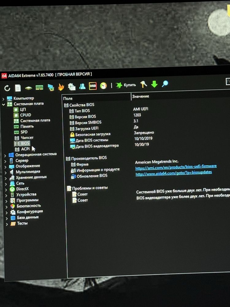Expand the DirectX tree node
Screen dimensions: 230x307
[6, 190]
